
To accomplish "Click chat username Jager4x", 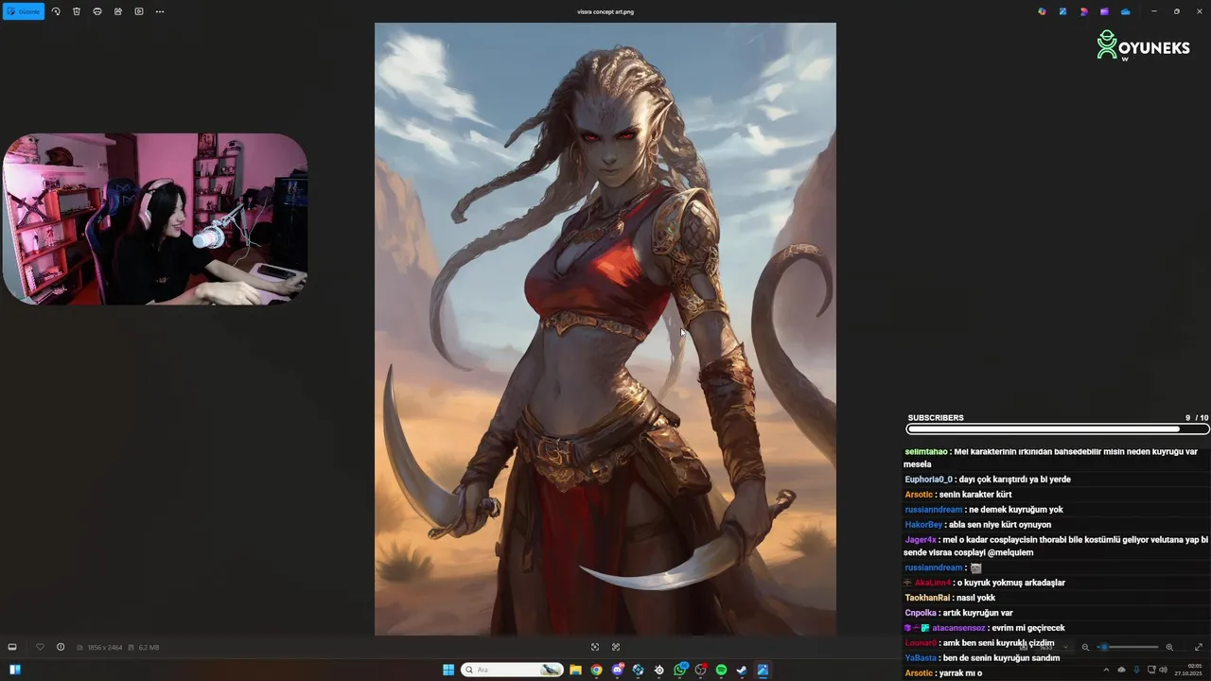I will tap(920, 540).
